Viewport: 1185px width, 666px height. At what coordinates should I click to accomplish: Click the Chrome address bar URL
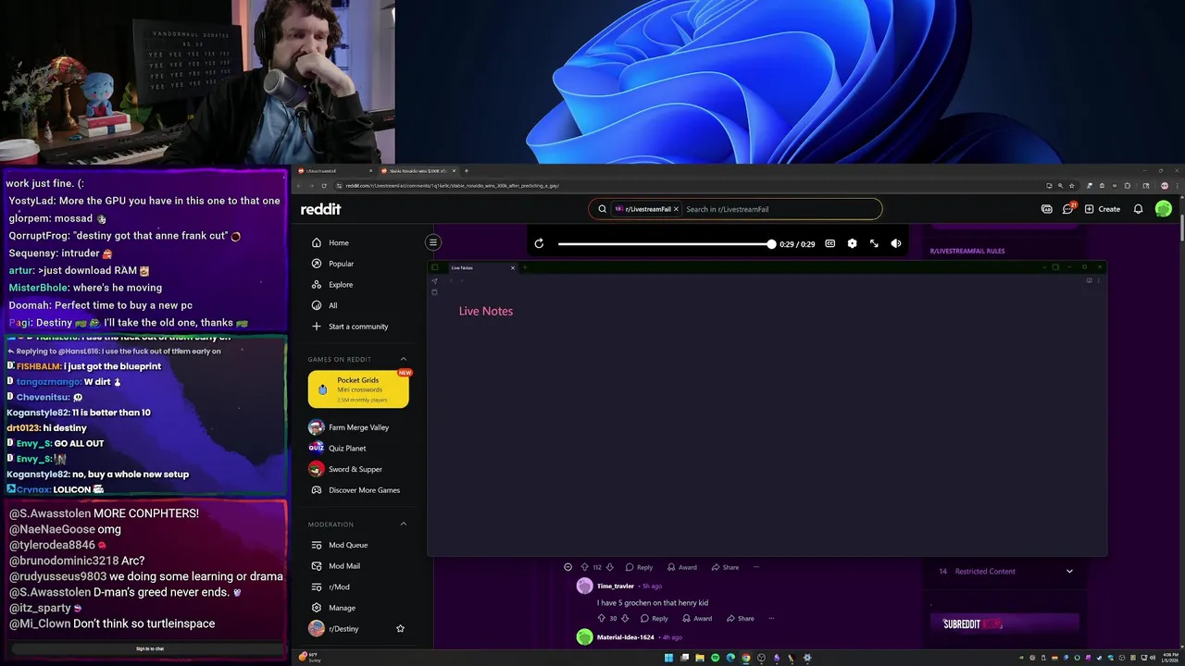(x=453, y=186)
